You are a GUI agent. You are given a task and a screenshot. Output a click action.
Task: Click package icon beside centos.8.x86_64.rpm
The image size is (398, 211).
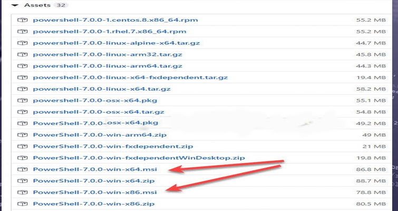tap(22, 20)
